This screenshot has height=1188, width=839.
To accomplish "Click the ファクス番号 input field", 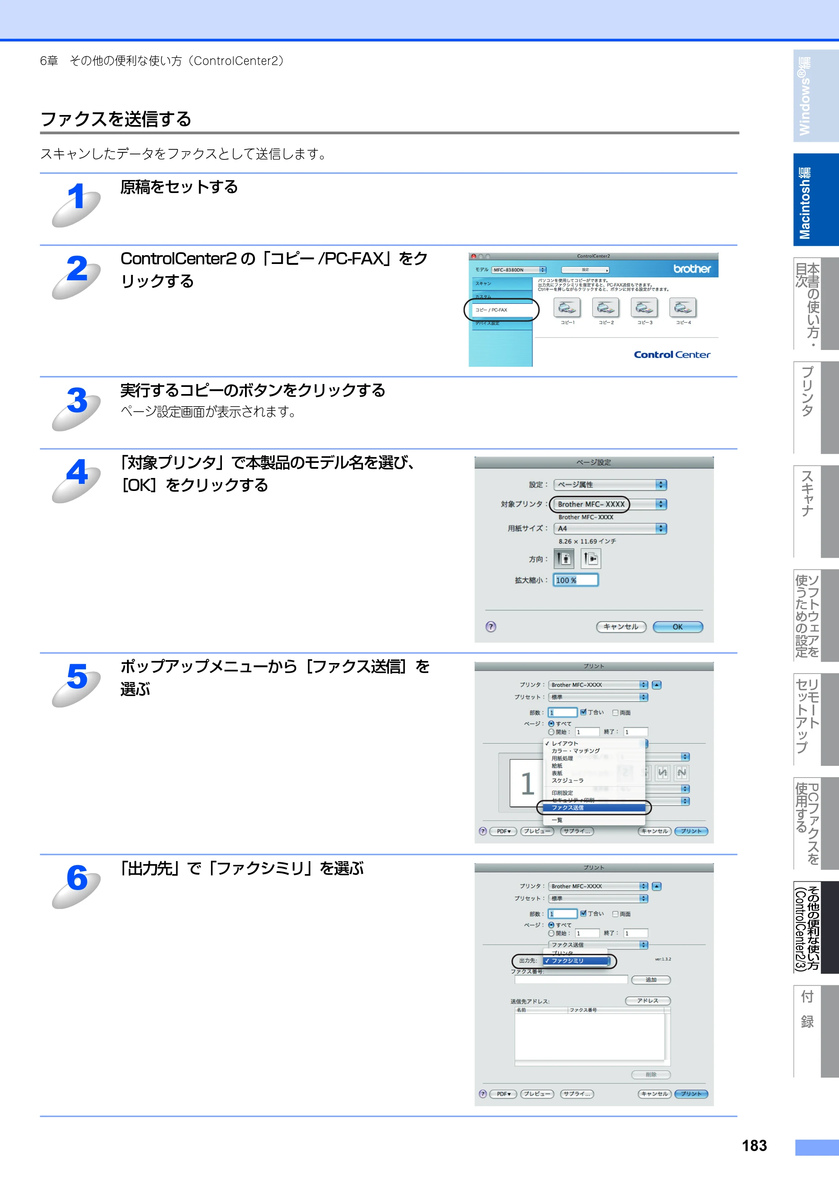I will tap(571, 979).
